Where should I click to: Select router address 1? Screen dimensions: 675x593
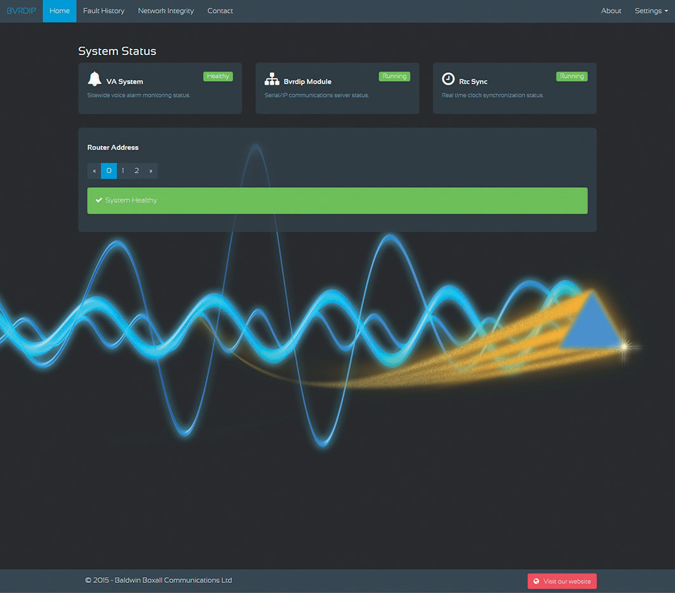pyautogui.click(x=123, y=171)
